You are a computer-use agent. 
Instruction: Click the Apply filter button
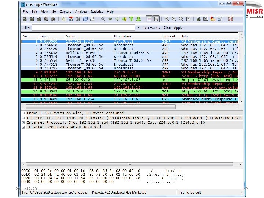179,27
